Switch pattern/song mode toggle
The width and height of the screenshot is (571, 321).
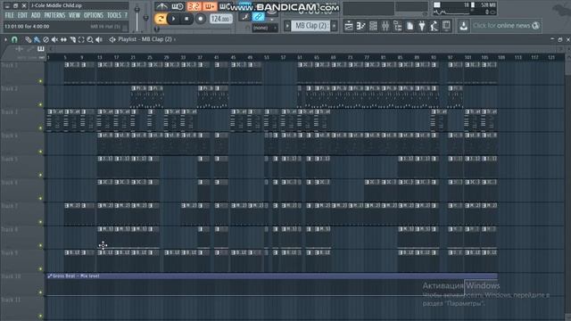coord(161,19)
